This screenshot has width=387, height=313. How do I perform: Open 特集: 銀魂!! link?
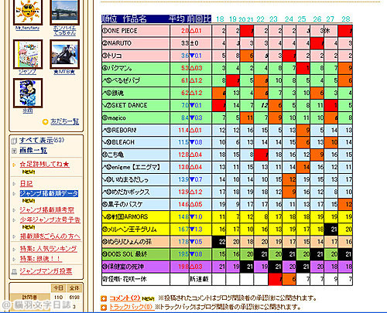pos(41,259)
